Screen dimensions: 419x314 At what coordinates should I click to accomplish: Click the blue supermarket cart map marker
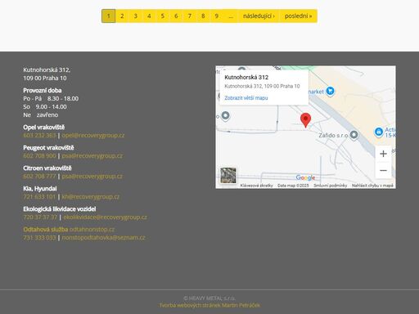point(330,91)
